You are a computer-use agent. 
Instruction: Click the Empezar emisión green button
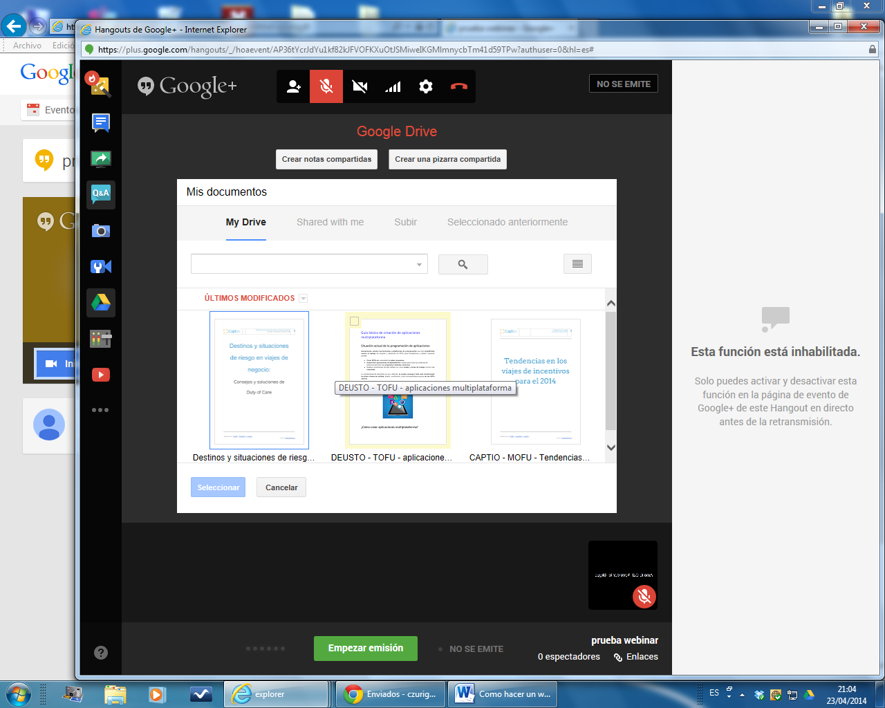point(366,649)
